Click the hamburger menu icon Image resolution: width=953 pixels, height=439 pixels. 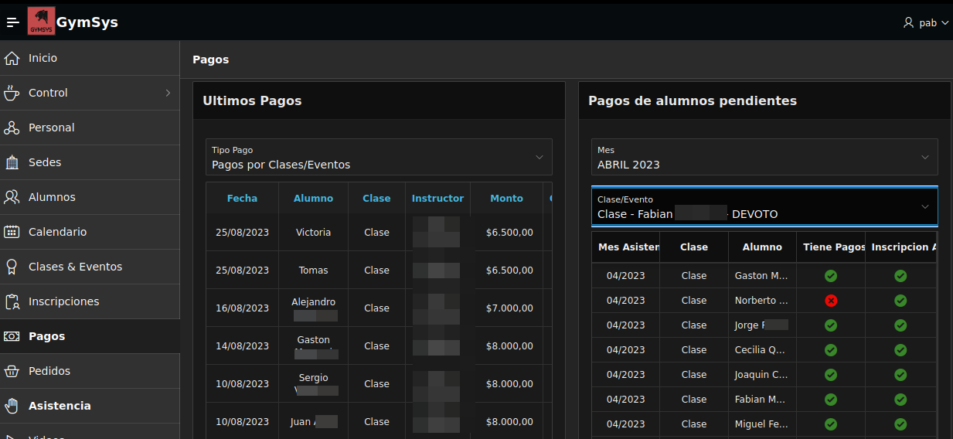tap(12, 22)
